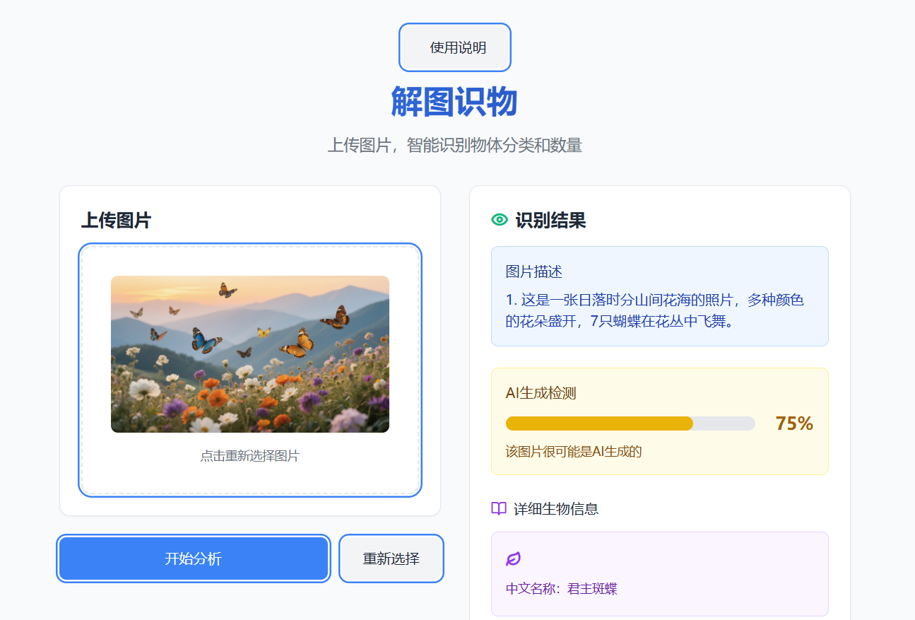915x620 pixels.
Task: Open the 使用说明 help button
Action: point(454,47)
